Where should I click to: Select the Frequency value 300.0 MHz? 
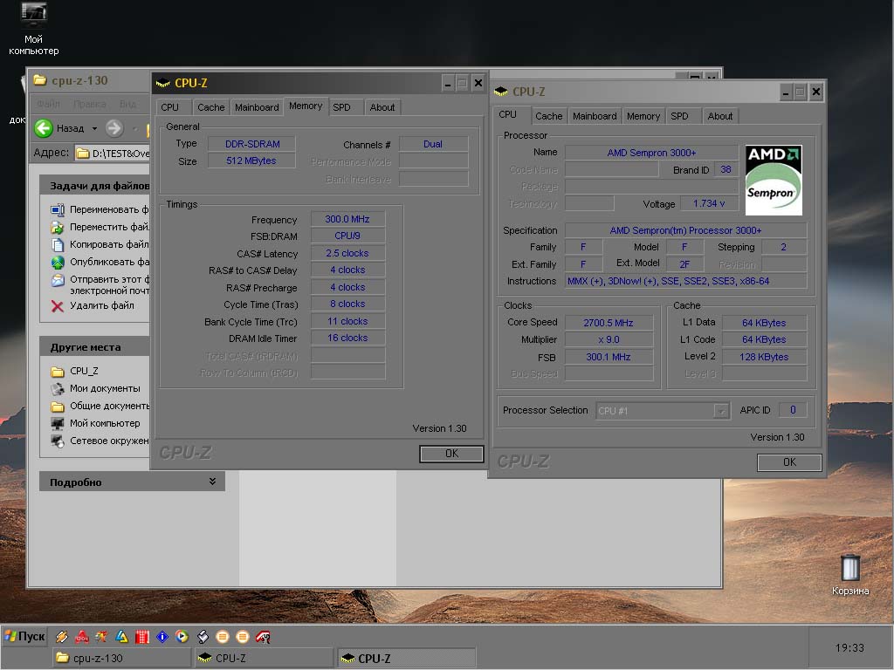[347, 219]
